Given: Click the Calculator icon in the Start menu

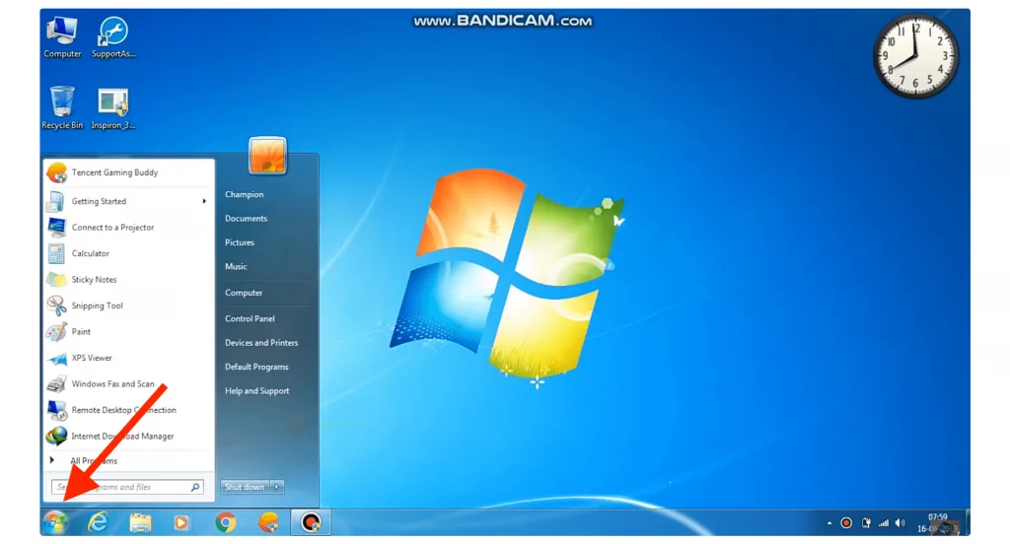Looking at the screenshot, I should 56,253.
